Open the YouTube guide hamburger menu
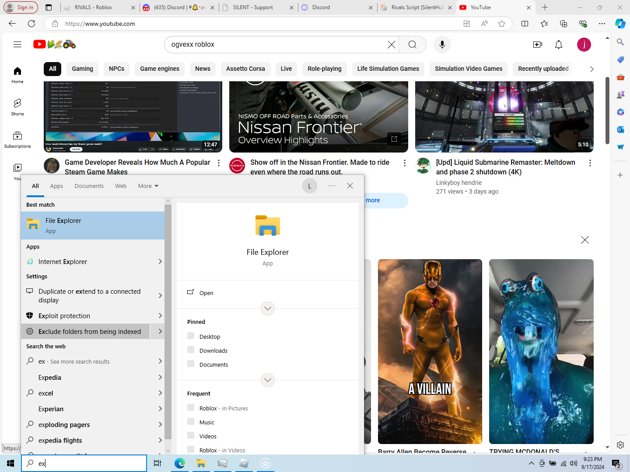630x472 pixels. point(17,44)
